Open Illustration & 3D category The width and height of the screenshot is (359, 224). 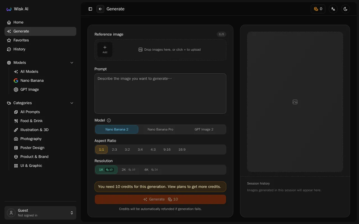click(x=44, y=130)
